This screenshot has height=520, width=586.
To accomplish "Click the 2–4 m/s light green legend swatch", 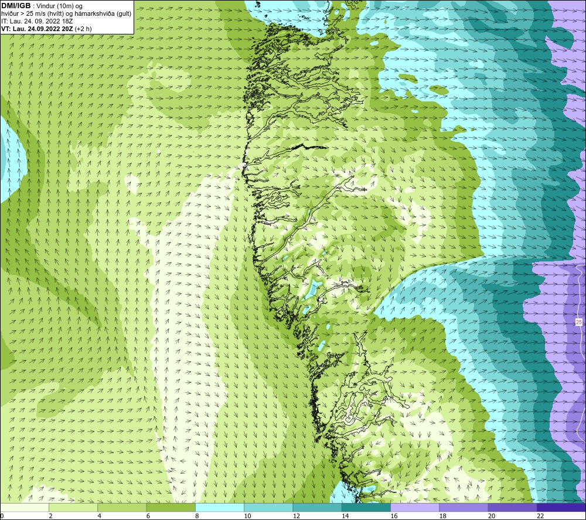I will click(x=73, y=507).
